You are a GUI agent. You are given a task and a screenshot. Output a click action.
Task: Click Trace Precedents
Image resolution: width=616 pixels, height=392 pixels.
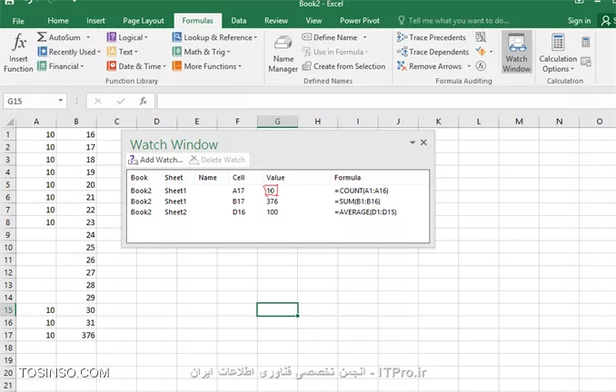click(x=432, y=37)
